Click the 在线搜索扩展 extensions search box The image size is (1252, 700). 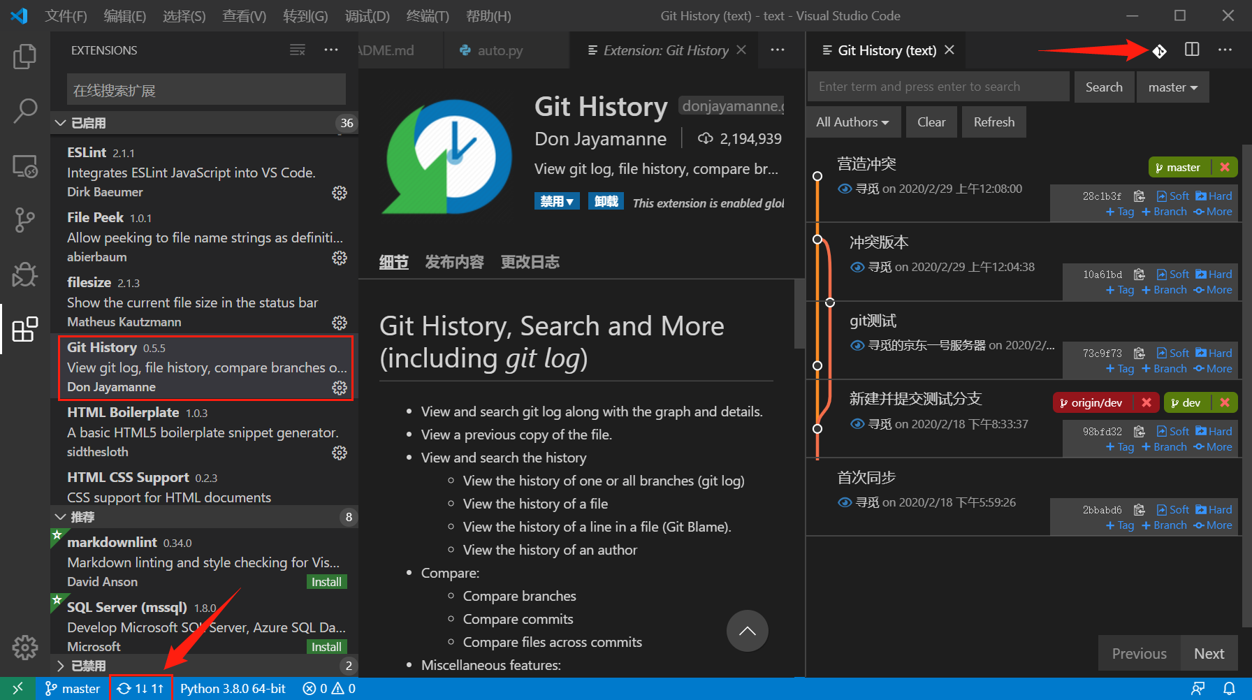206,90
